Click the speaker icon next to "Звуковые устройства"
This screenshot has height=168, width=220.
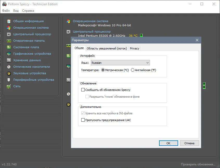(9, 73)
